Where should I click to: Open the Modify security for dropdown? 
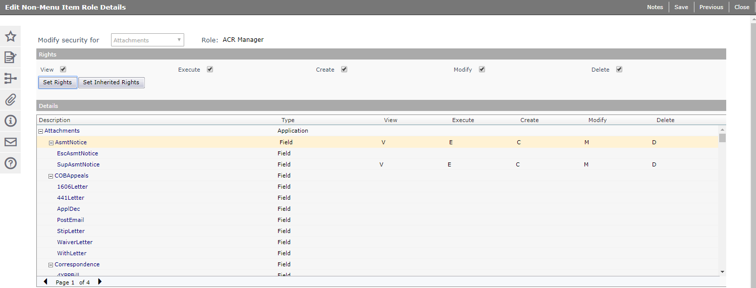tap(147, 40)
